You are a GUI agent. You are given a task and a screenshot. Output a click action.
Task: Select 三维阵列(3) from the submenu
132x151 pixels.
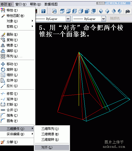point(52,129)
